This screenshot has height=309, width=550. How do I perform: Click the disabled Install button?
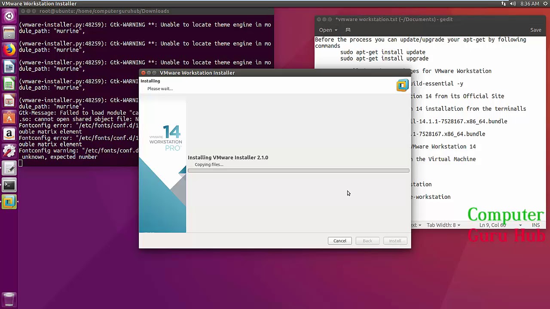(395, 241)
